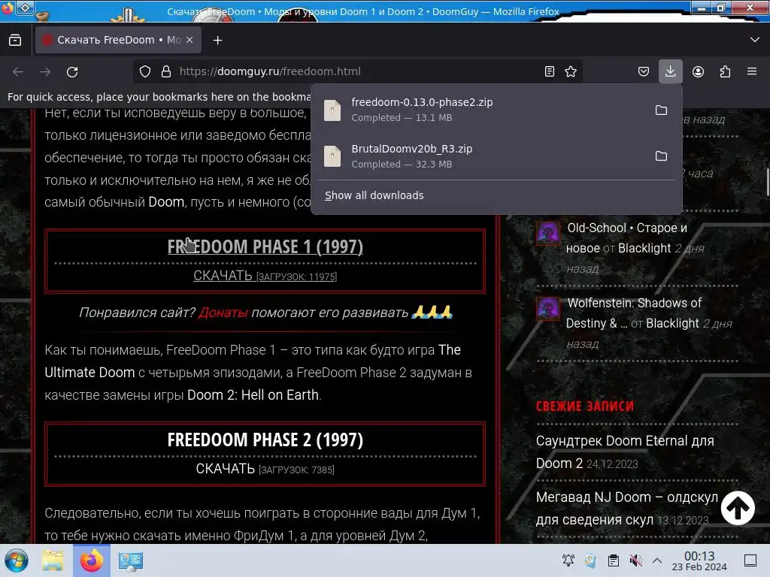This screenshot has width=770, height=577.
Task: Click show desktop button in tray
Action: [x=750, y=560]
